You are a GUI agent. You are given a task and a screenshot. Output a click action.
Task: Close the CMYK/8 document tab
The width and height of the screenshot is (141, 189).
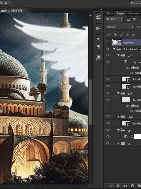pyautogui.click(x=29, y=11)
